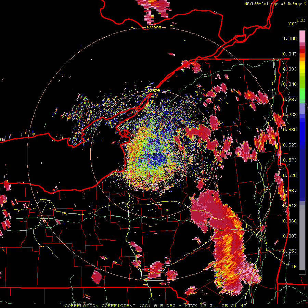This screenshot has width=308, height=308.
Task: Click the NEXLAB-College of DuPage credit text
Action: [x=274, y=4]
